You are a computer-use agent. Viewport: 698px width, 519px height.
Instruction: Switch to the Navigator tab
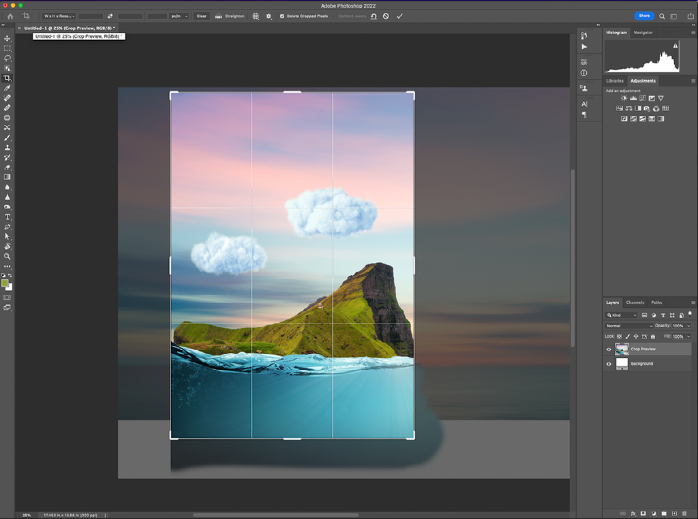pos(643,32)
